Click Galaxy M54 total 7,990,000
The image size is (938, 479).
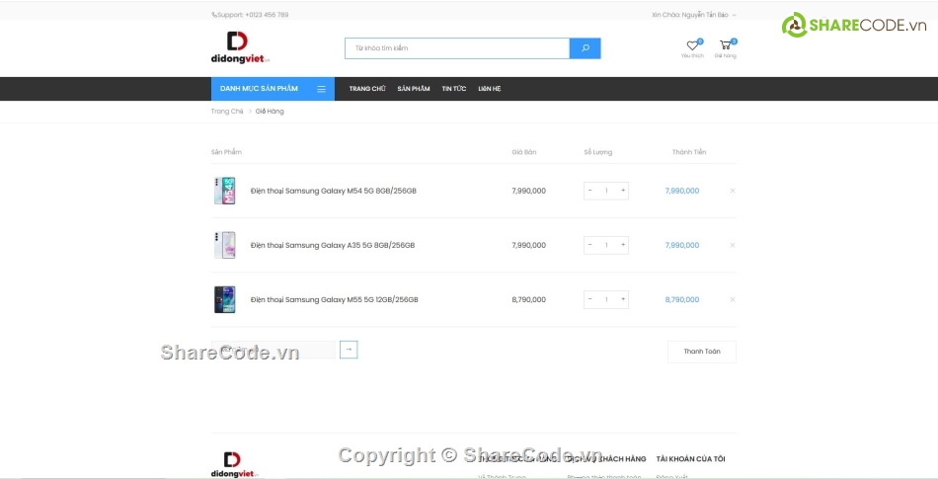682,191
